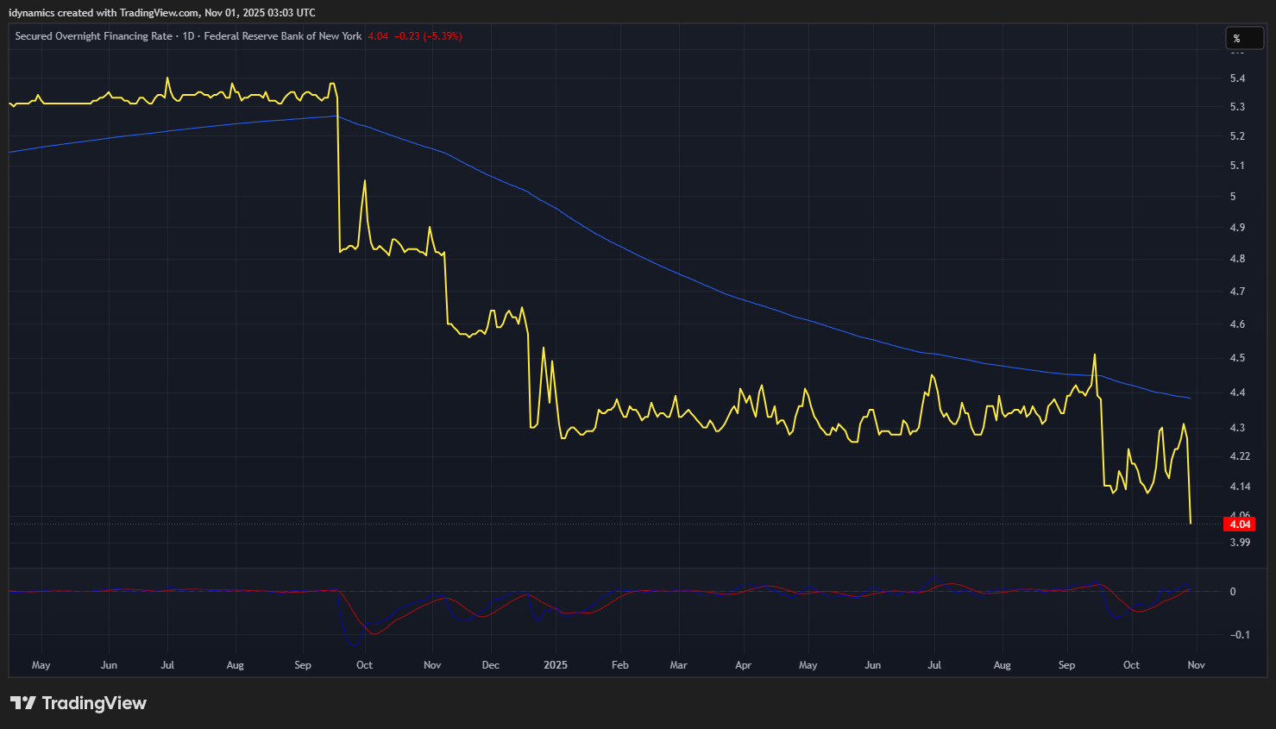Click the 3.99 price scale label

(1240, 543)
